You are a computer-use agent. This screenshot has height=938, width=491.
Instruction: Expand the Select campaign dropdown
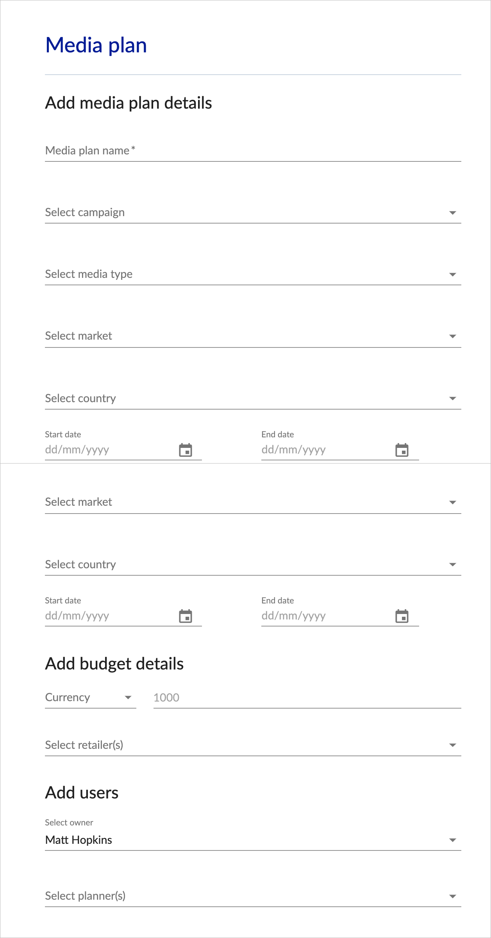[253, 213]
